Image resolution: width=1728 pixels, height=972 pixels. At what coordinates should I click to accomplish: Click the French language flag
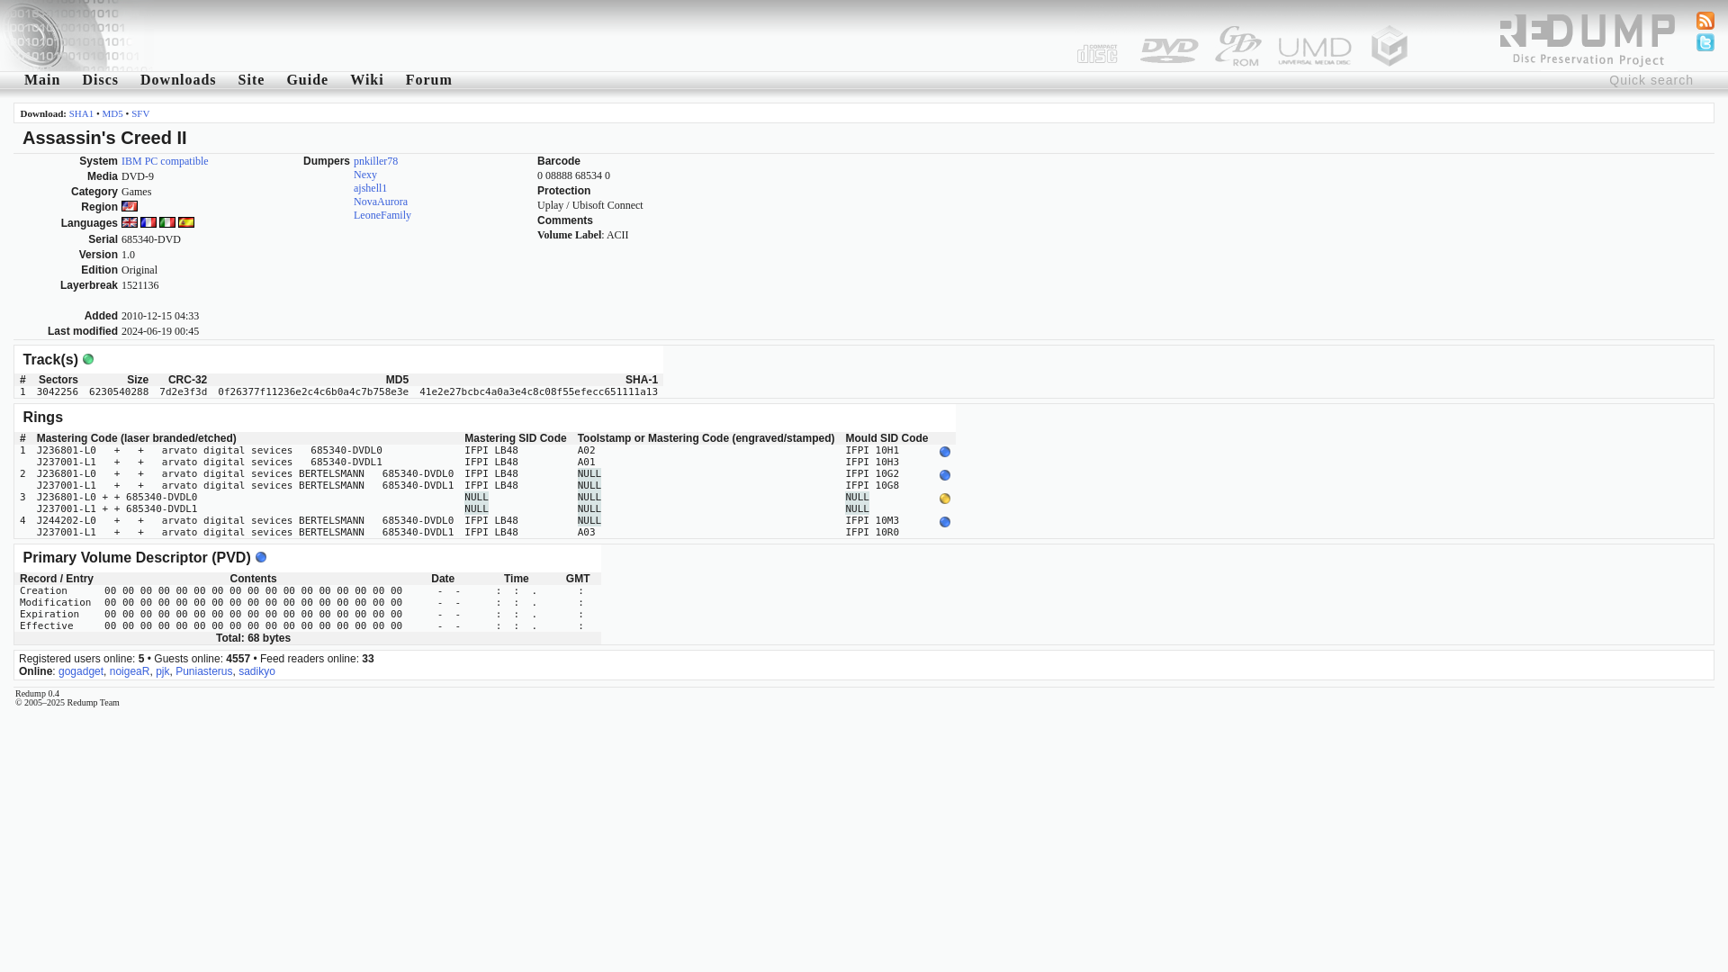(x=148, y=222)
